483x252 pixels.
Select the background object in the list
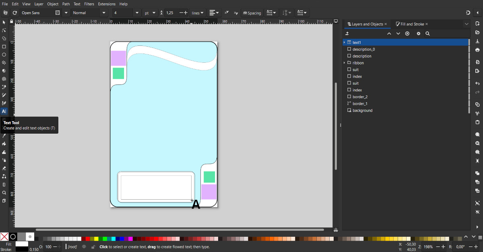[362, 110]
